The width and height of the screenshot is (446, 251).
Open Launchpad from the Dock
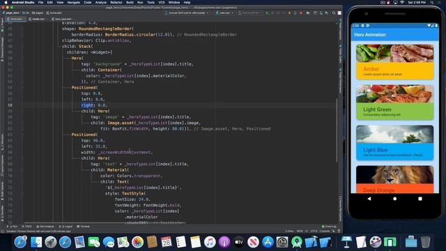click(51, 242)
